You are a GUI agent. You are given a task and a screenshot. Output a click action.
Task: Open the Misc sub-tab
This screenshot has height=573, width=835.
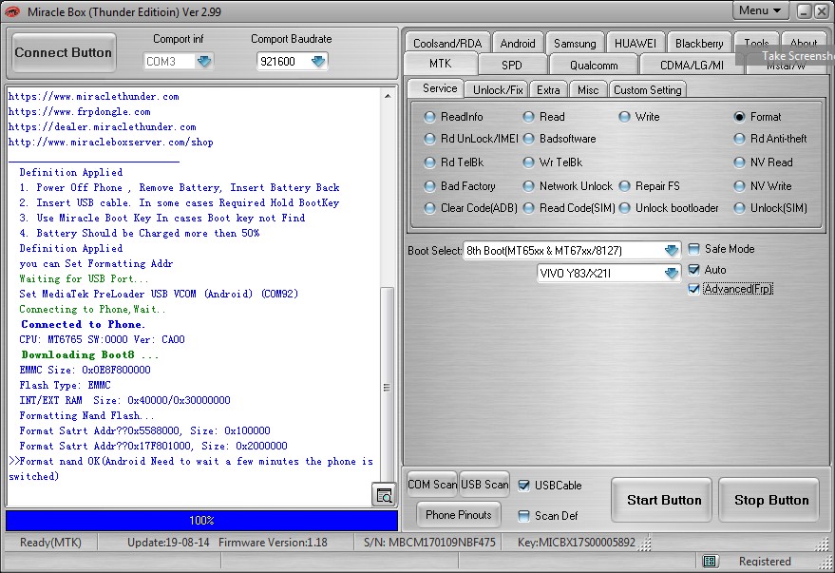point(588,90)
